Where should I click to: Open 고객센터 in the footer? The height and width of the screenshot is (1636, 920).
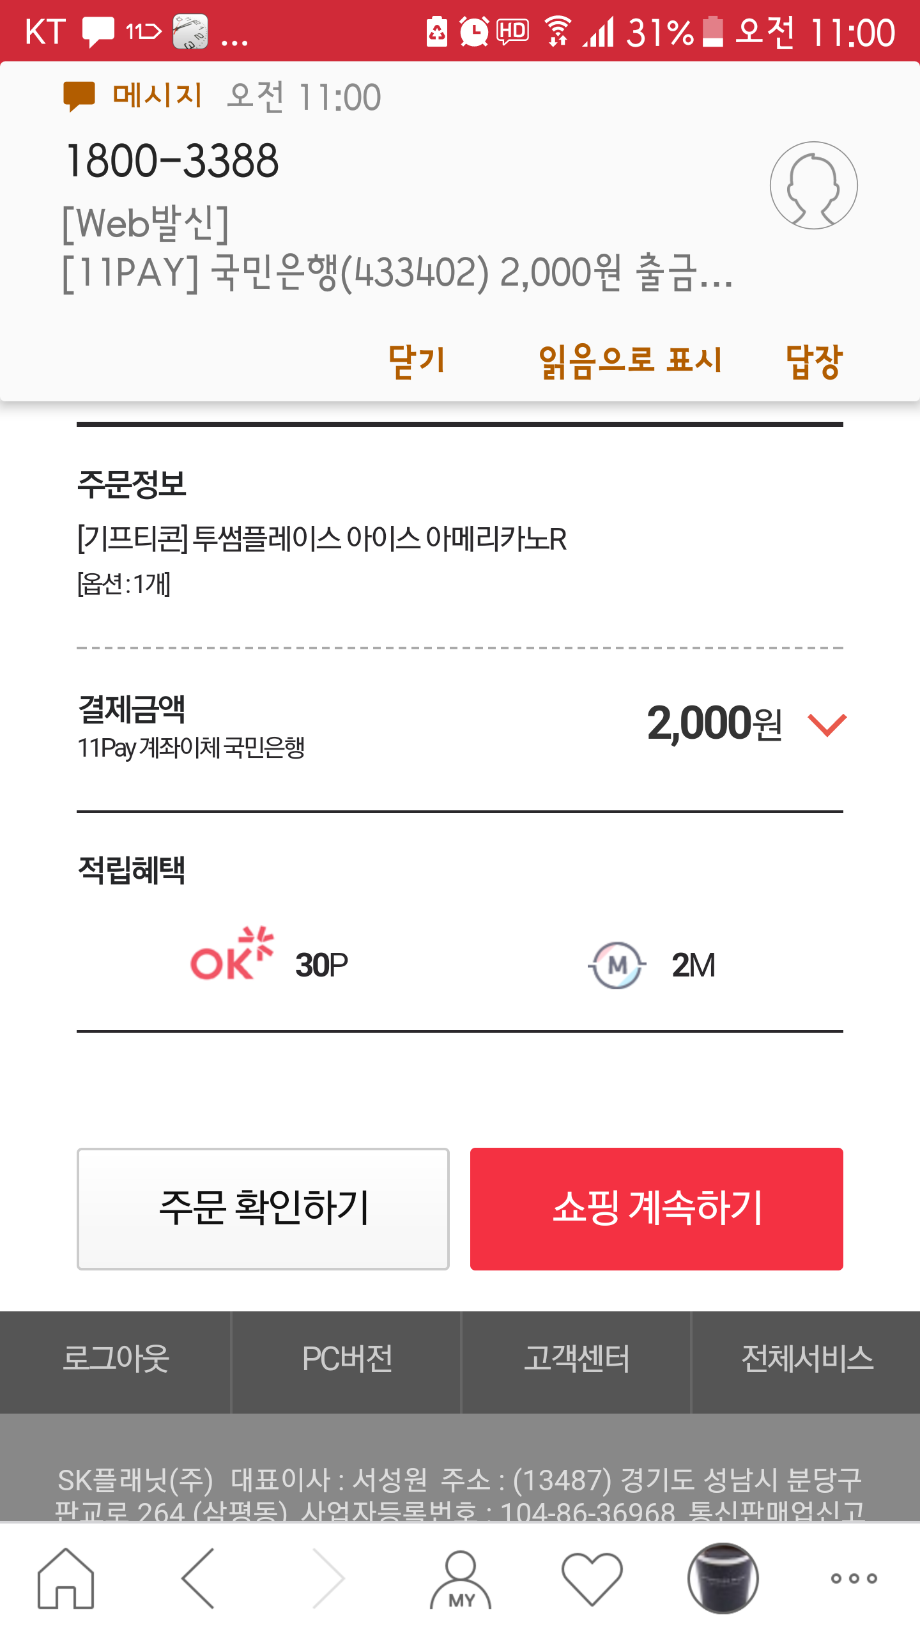(576, 1358)
